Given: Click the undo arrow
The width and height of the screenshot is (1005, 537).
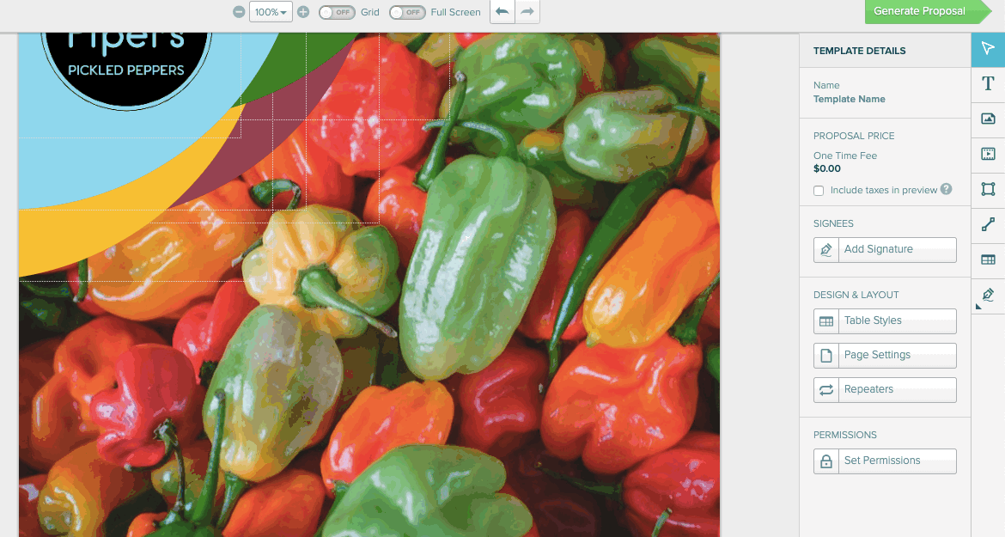Looking at the screenshot, I should [502, 11].
